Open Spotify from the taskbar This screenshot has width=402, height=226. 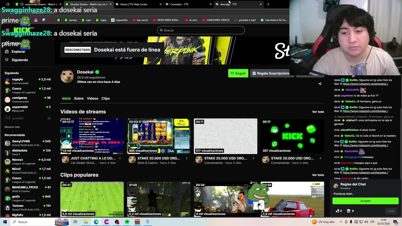127,222
